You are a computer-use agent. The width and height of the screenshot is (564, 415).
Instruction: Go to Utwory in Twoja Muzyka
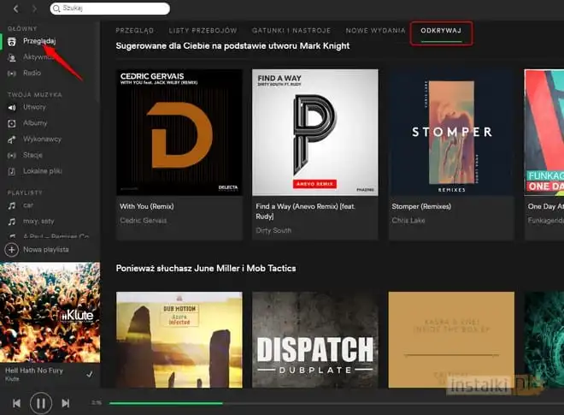click(x=34, y=107)
